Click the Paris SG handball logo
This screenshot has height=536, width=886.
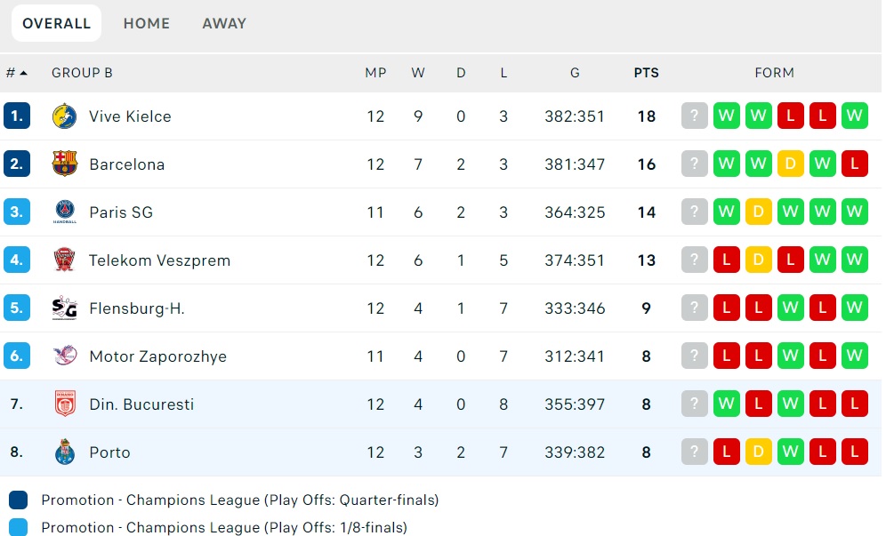pos(64,212)
